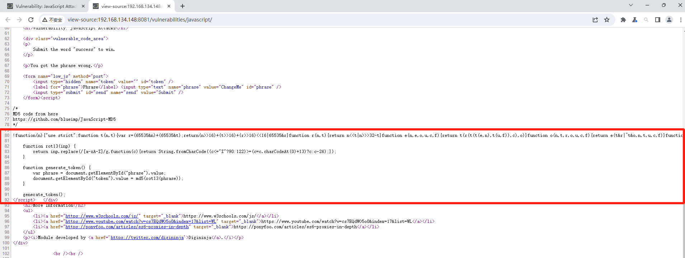Click the hidden token input line
This screenshot has height=258, width=685.
(x=103, y=82)
